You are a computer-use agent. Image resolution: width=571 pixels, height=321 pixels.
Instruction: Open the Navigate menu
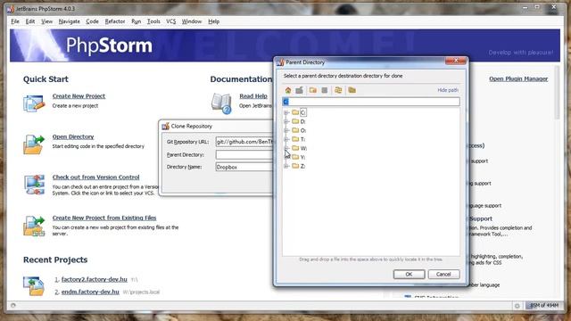click(70, 21)
